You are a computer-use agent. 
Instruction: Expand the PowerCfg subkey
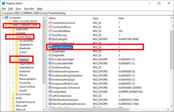[13, 83]
